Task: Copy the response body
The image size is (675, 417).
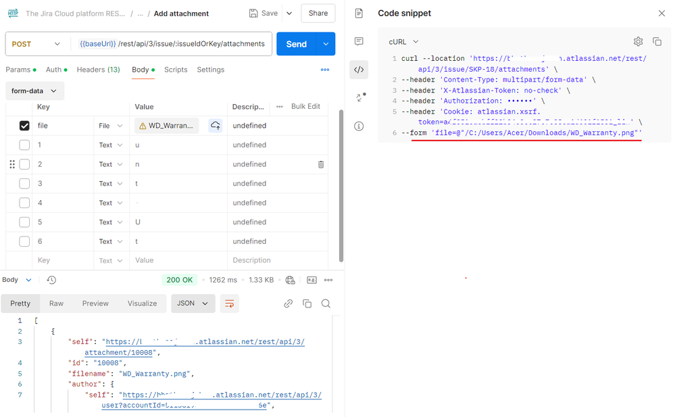Action: (307, 303)
